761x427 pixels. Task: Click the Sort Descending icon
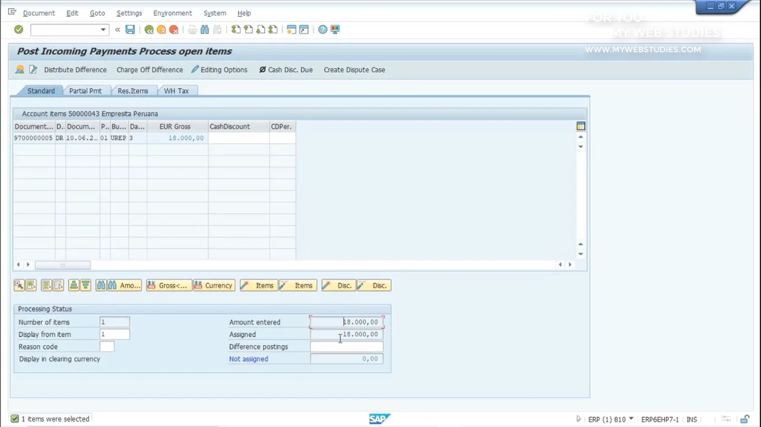[x=85, y=285]
